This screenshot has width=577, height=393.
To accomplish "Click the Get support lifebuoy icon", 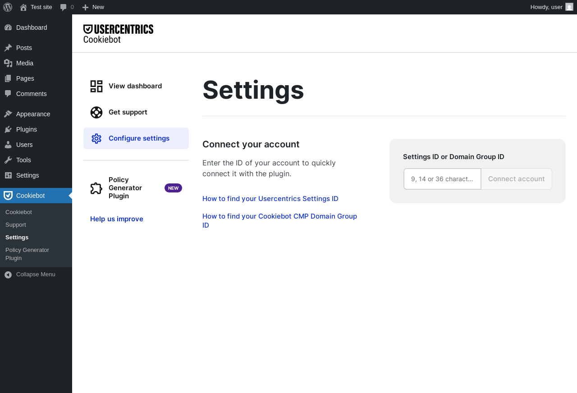I will pos(96,112).
